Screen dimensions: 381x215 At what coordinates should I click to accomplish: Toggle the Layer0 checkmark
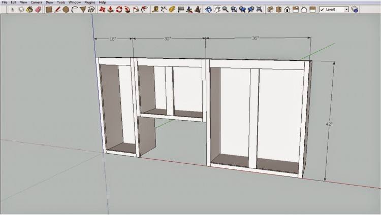pos(322,10)
